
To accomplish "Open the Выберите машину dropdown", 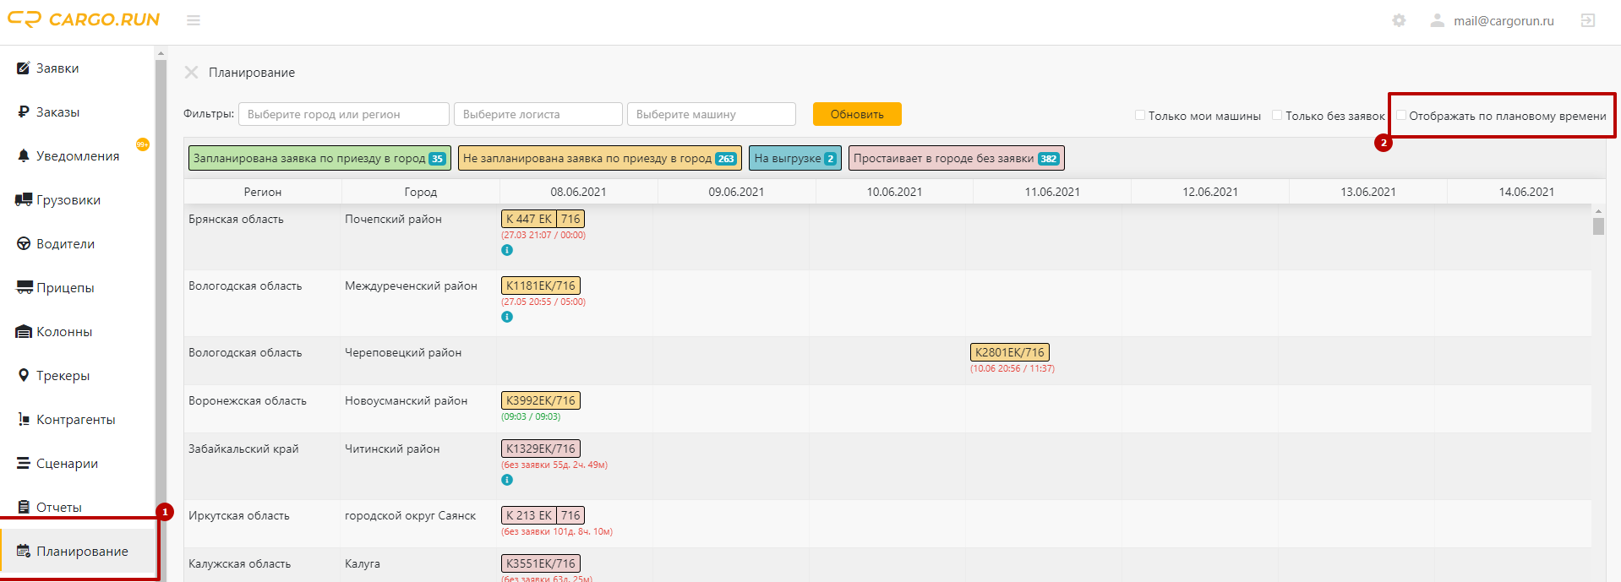I will tap(712, 114).
